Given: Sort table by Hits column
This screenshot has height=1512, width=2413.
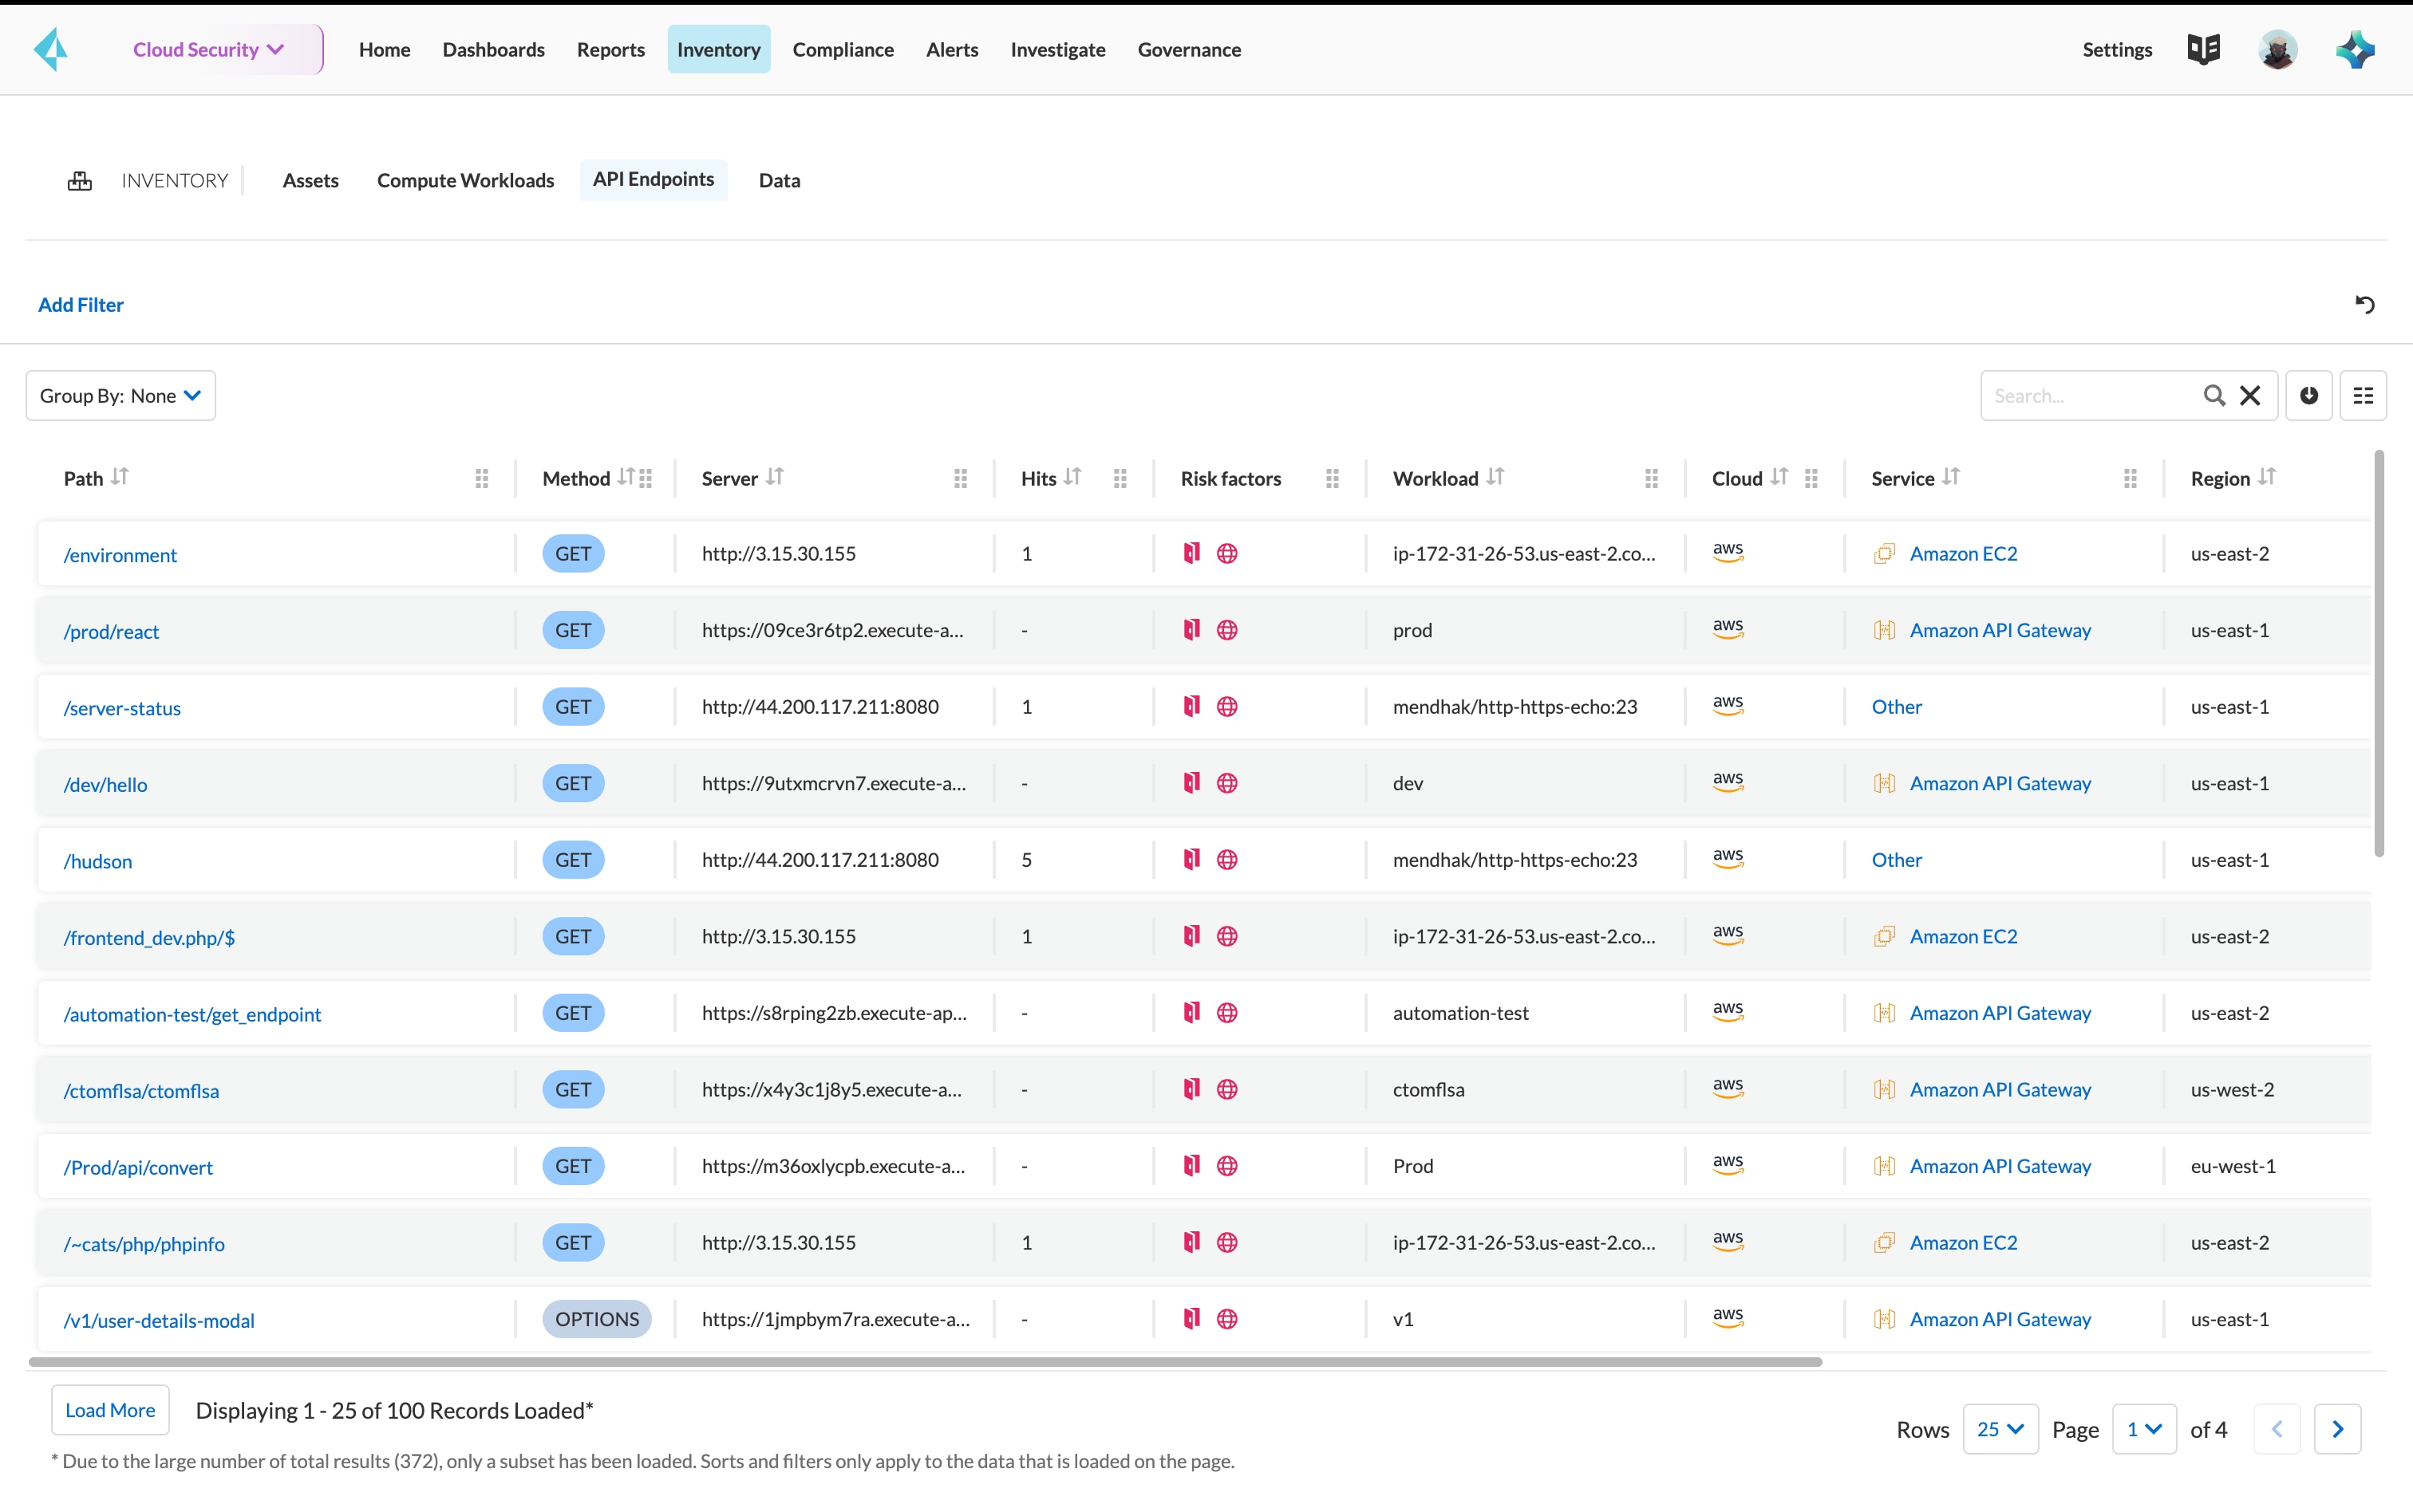Looking at the screenshot, I should (x=1072, y=477).
